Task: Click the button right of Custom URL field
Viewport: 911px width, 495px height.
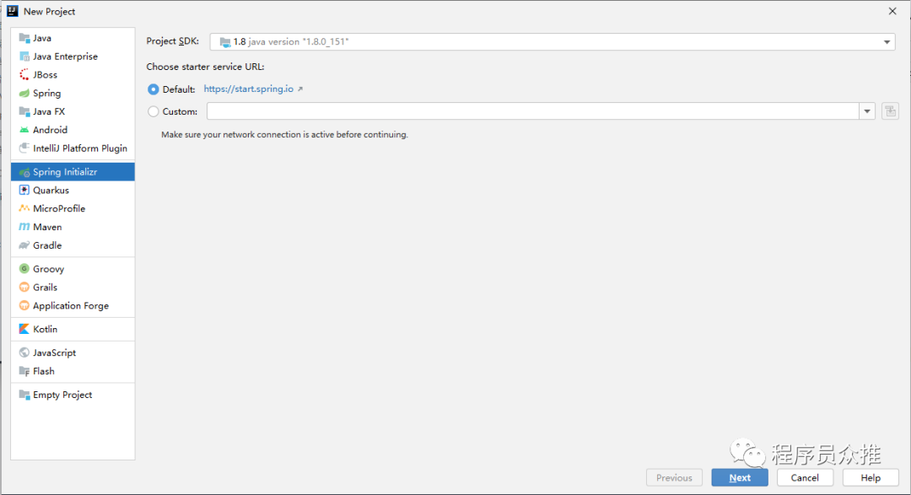Action: [890, 111]
